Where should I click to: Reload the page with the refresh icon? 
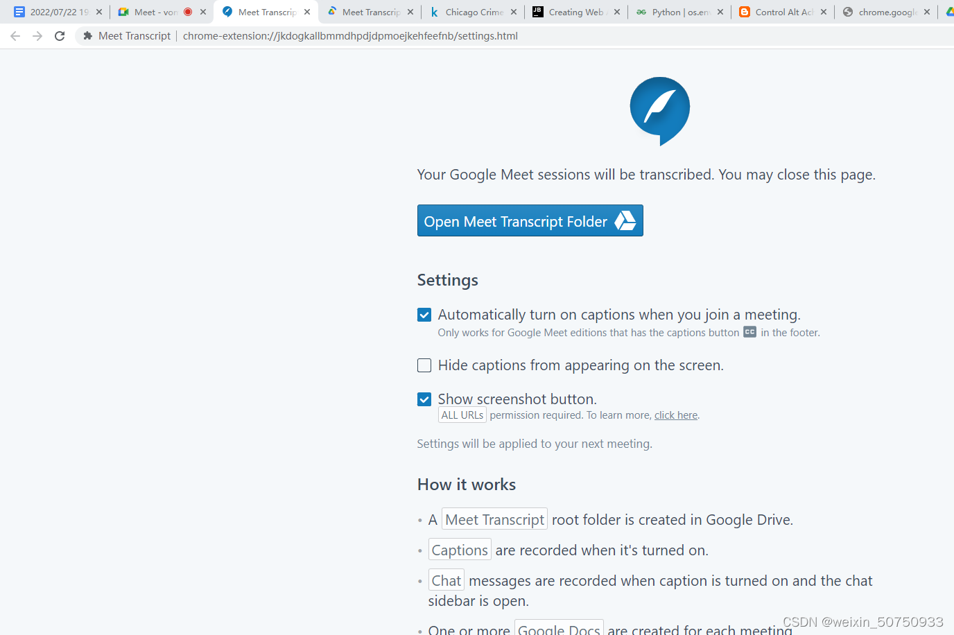(x=60, y=36)
